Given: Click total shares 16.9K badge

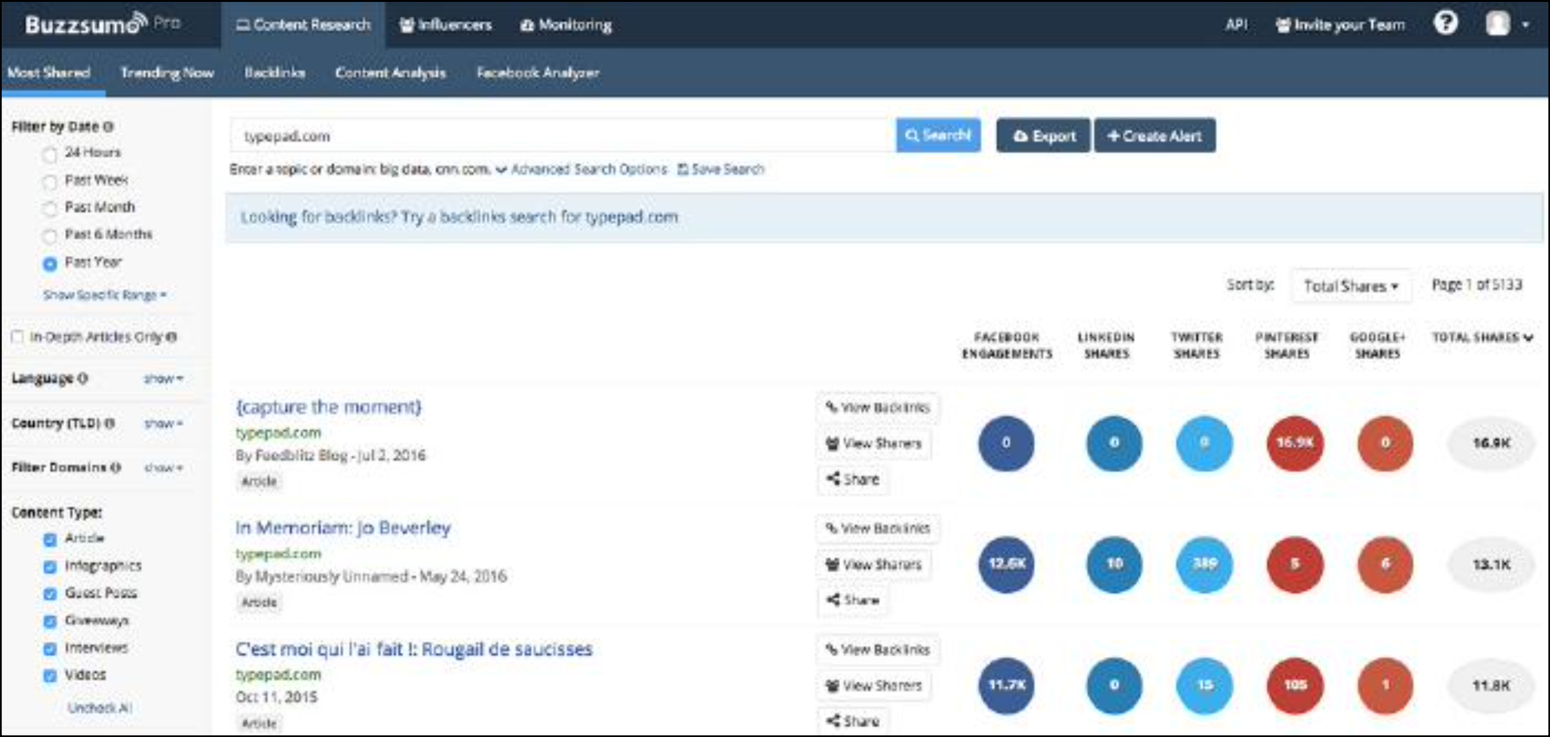Looking at the screenshot, I should tap(1491, 443).
